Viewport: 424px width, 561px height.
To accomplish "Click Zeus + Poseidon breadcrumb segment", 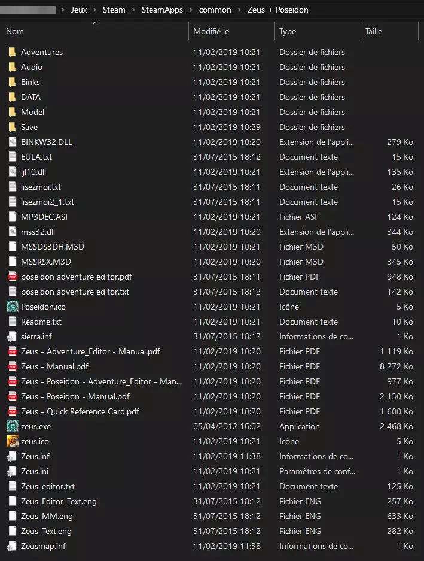I will [x=277, y=10].
